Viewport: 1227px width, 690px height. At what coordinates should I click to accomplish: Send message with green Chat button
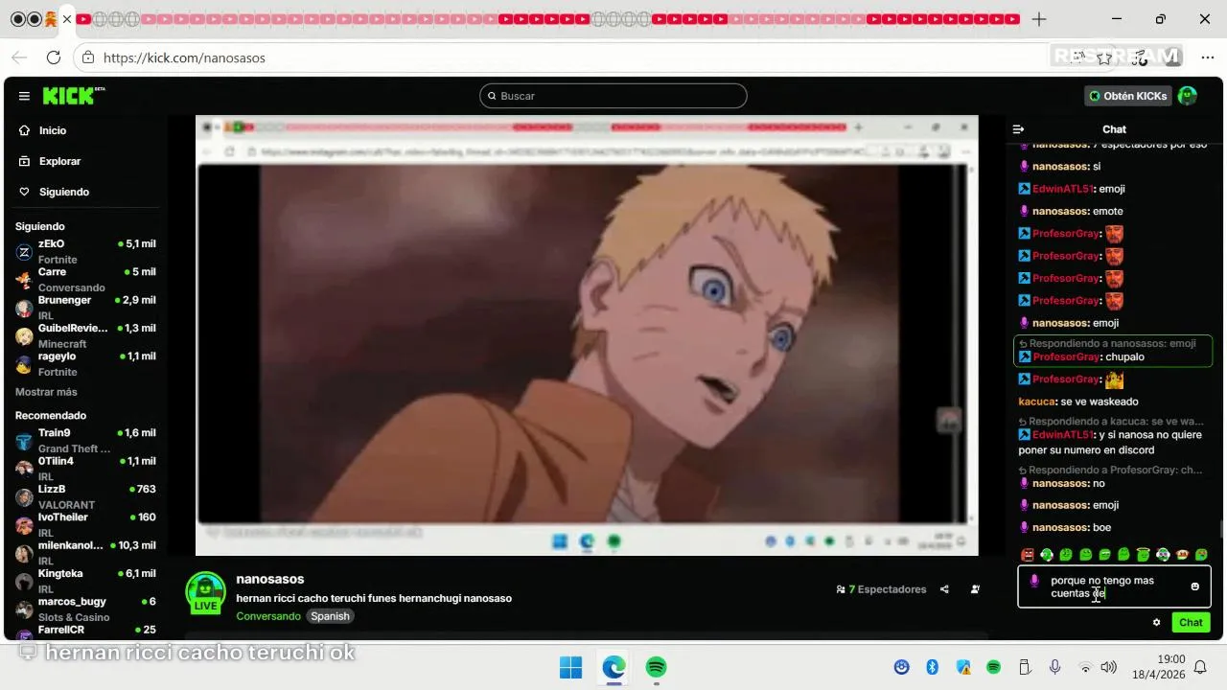coord(1191,623)
